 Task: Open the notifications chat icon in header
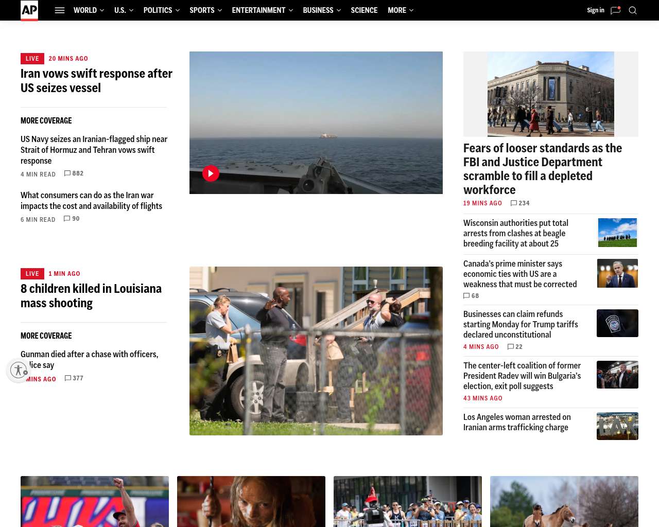click(x=615, y=10)
